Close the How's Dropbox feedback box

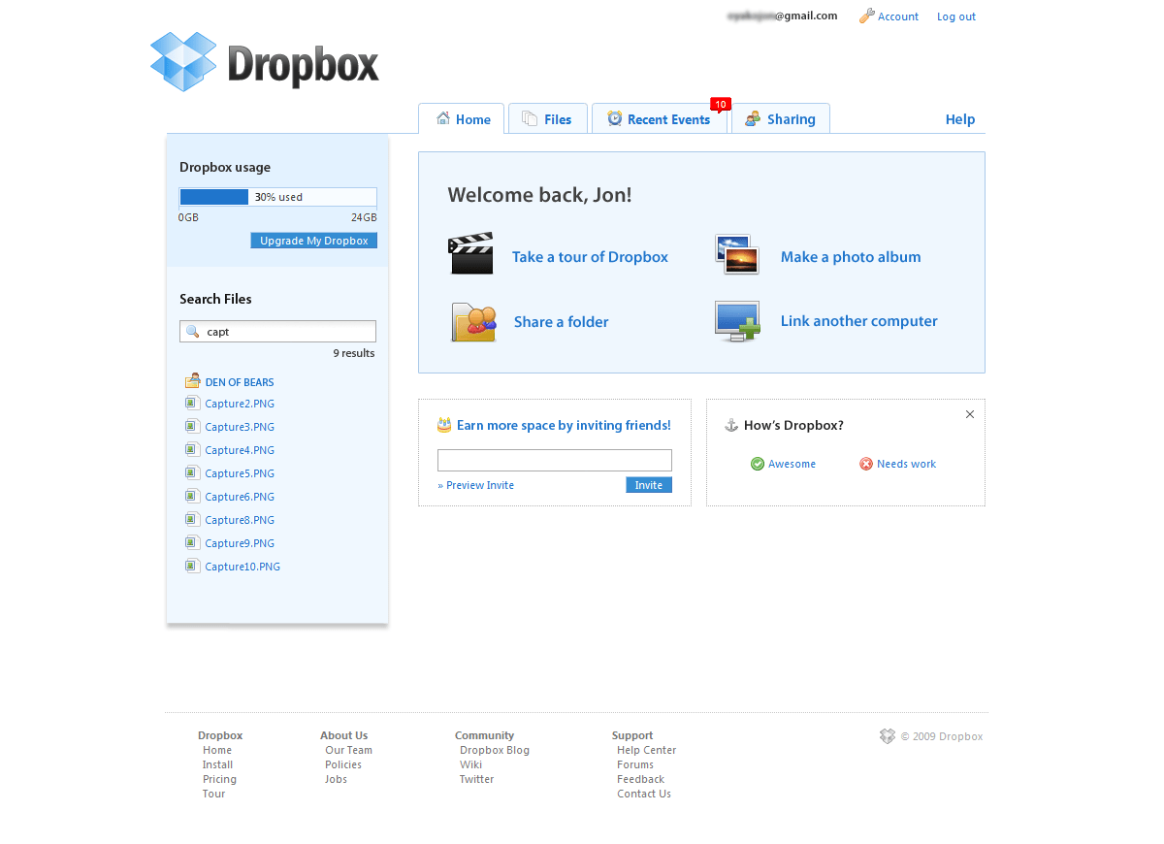tap(970, 414)
